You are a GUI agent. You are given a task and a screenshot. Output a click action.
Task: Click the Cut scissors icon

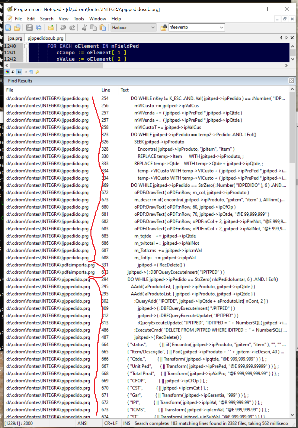click(84, 27)
